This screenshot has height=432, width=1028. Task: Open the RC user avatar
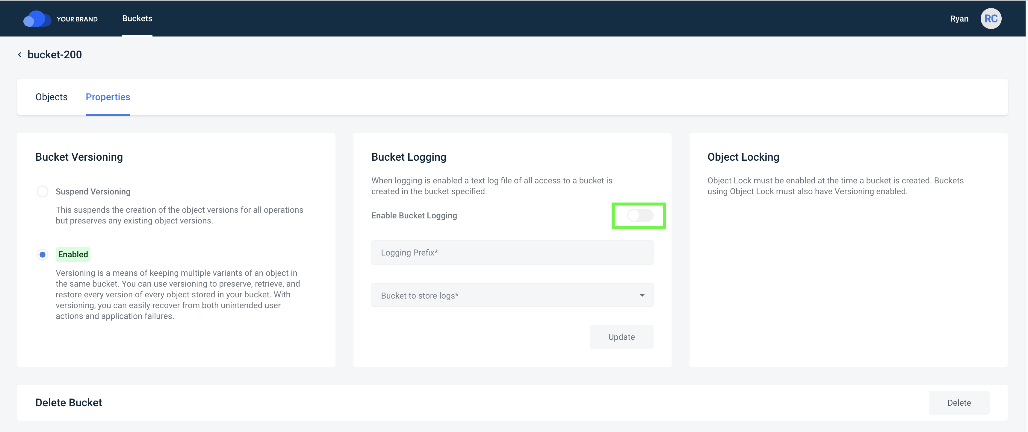click(x=991, y=19)
